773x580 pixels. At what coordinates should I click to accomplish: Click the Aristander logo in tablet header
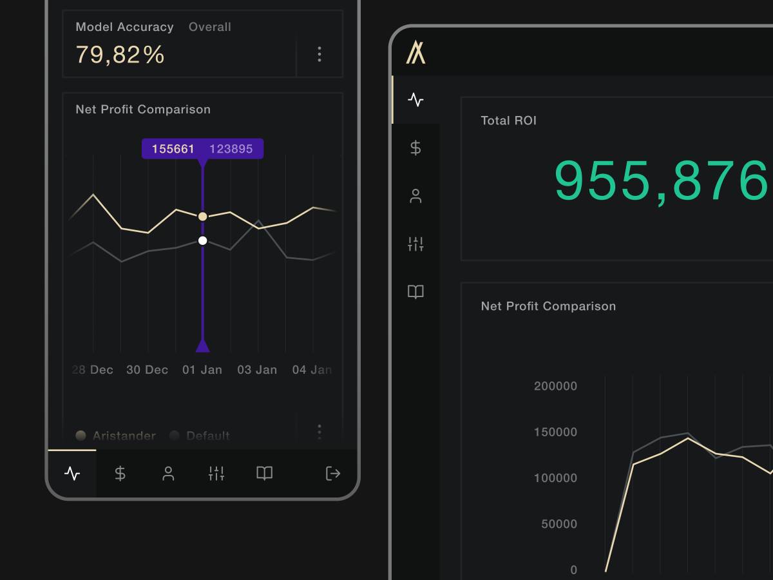(415, 52)
